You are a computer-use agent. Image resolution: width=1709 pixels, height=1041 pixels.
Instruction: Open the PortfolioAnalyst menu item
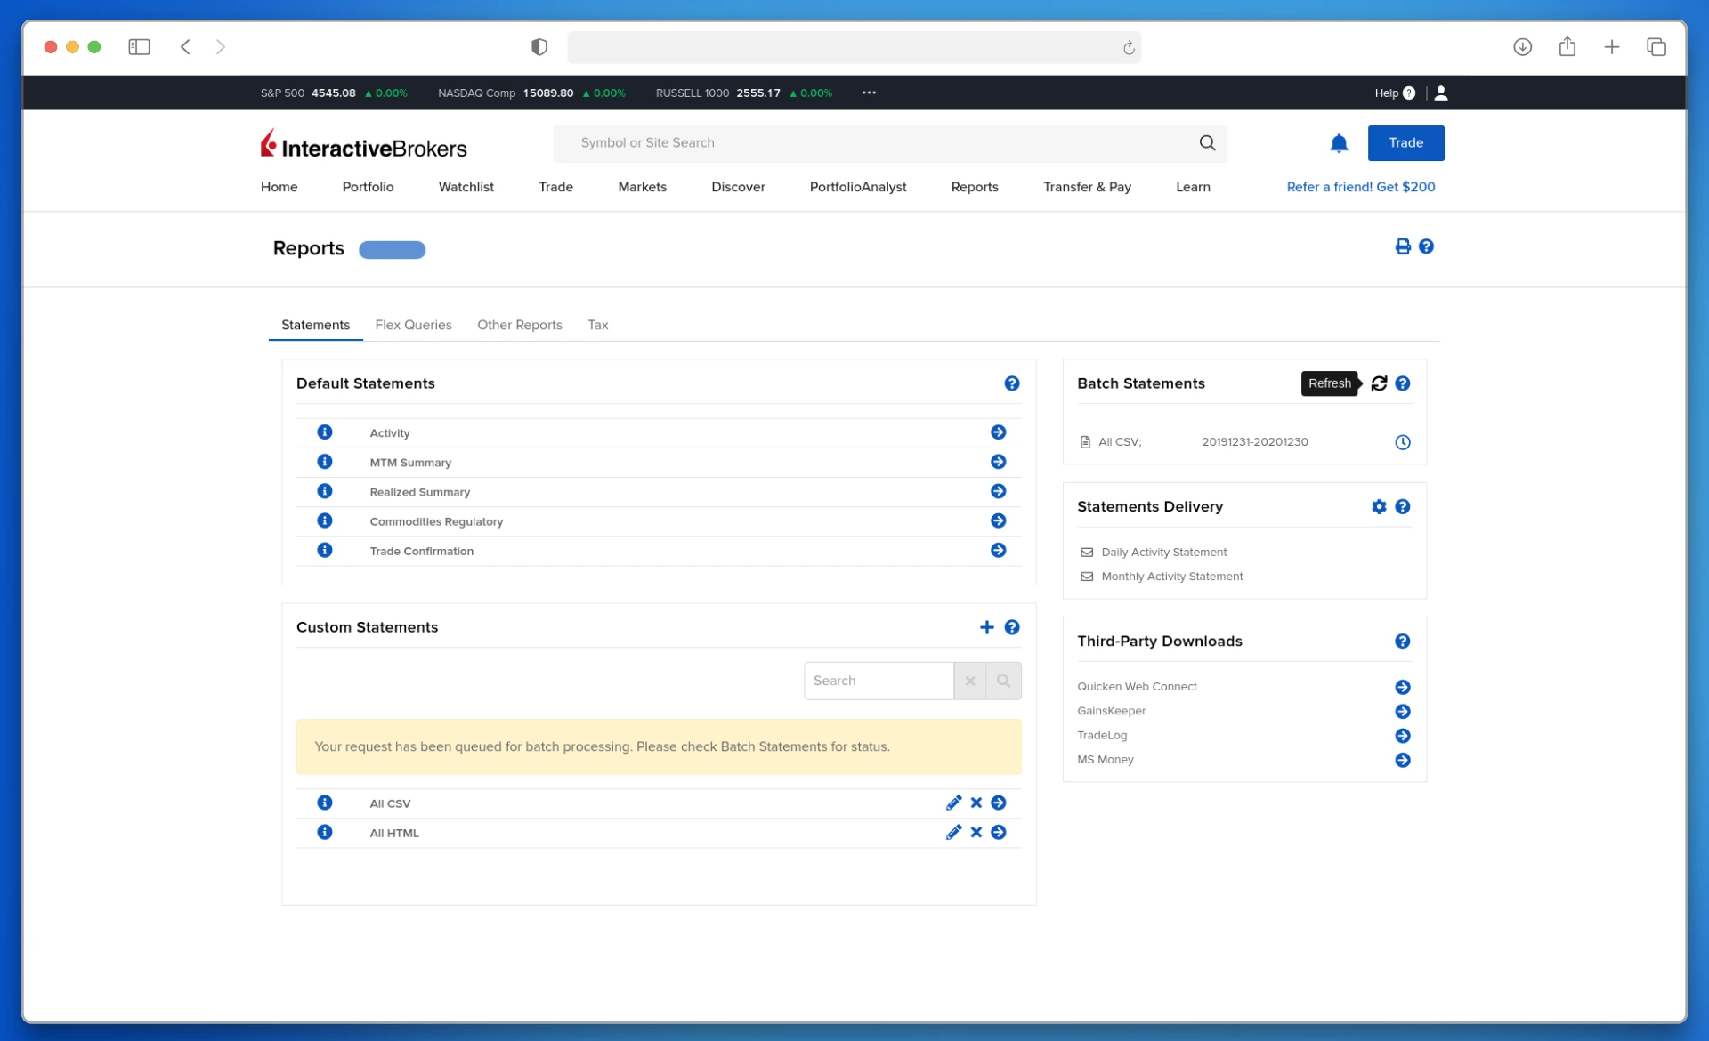click(x=857, y=187)
